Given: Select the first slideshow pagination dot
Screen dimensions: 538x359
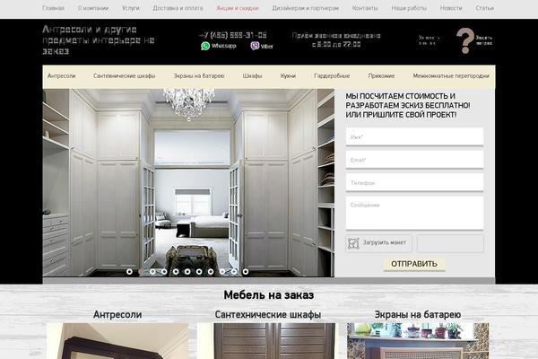Looking at the screenshot, I should point(129,272).
